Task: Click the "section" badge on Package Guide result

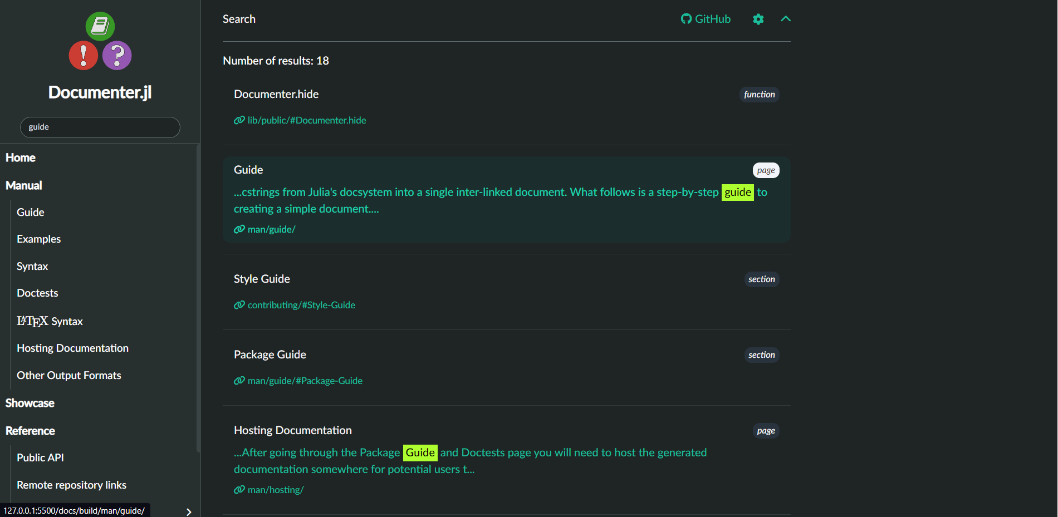Action: click(x=762, y=355)
